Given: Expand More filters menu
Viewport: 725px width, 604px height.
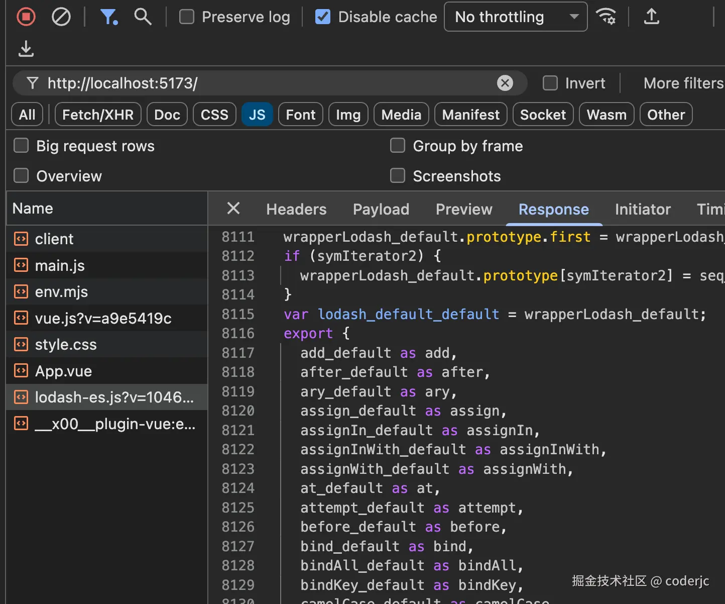Looking at the screenshot, I should click(x=683, y=83).
